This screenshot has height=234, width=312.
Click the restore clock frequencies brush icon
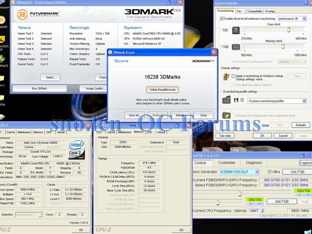(226, 115)
